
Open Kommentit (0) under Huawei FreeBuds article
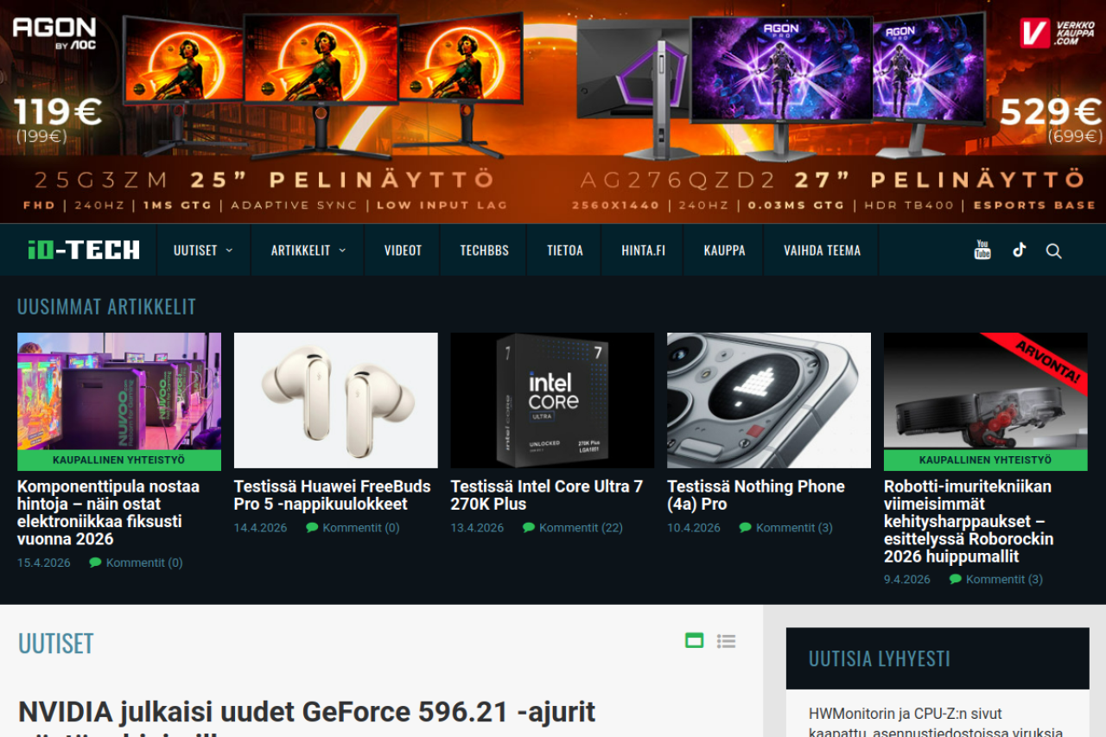(361, 528)
